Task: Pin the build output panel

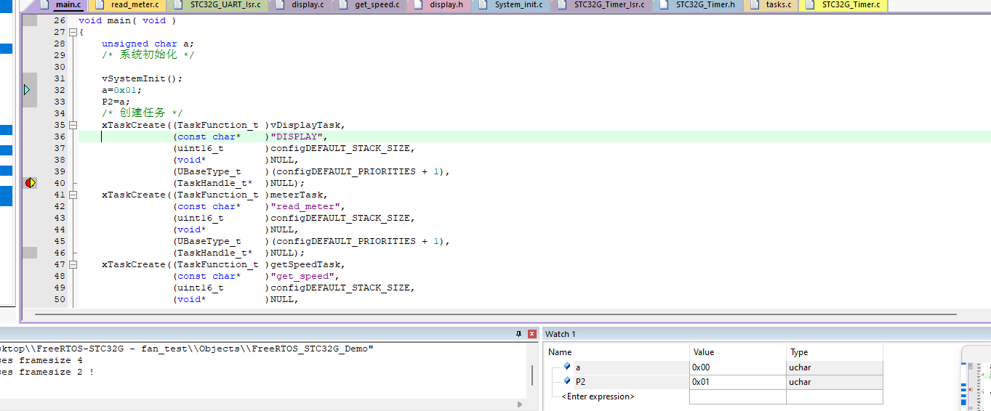Action: click(x=518, y=334)
